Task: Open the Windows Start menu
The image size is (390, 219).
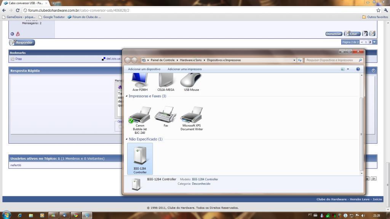Action: (x=6, y=215)
